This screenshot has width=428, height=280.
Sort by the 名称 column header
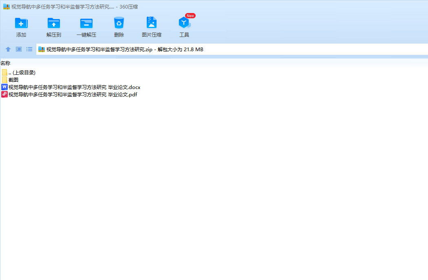click(5, 63)
